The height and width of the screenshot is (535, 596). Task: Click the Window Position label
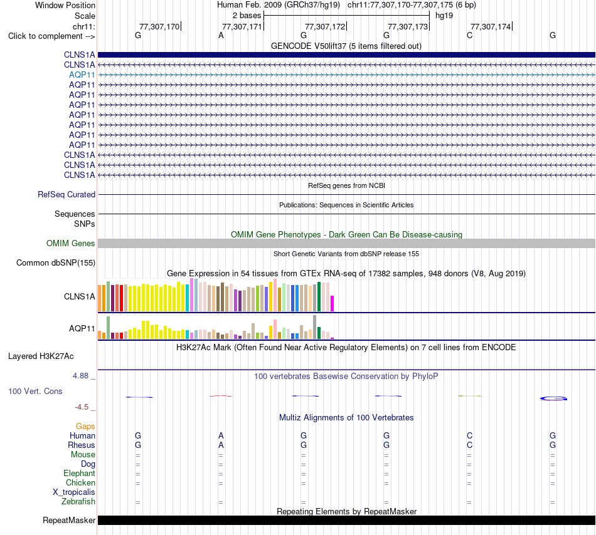(65, 5)
